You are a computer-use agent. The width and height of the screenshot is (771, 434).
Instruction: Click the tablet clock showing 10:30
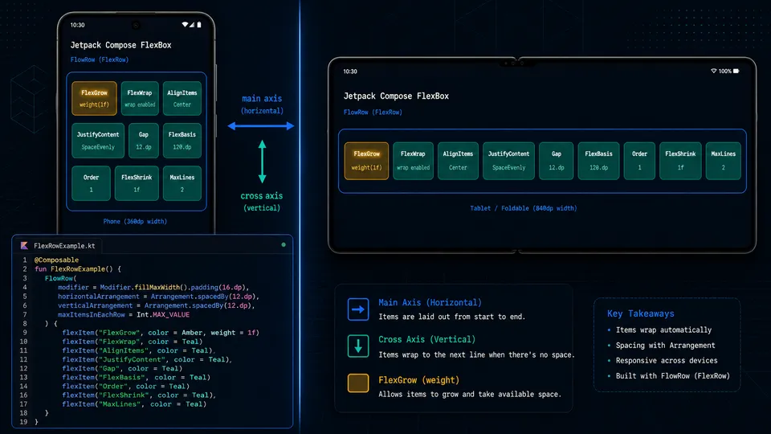click(x=350, y=72)
